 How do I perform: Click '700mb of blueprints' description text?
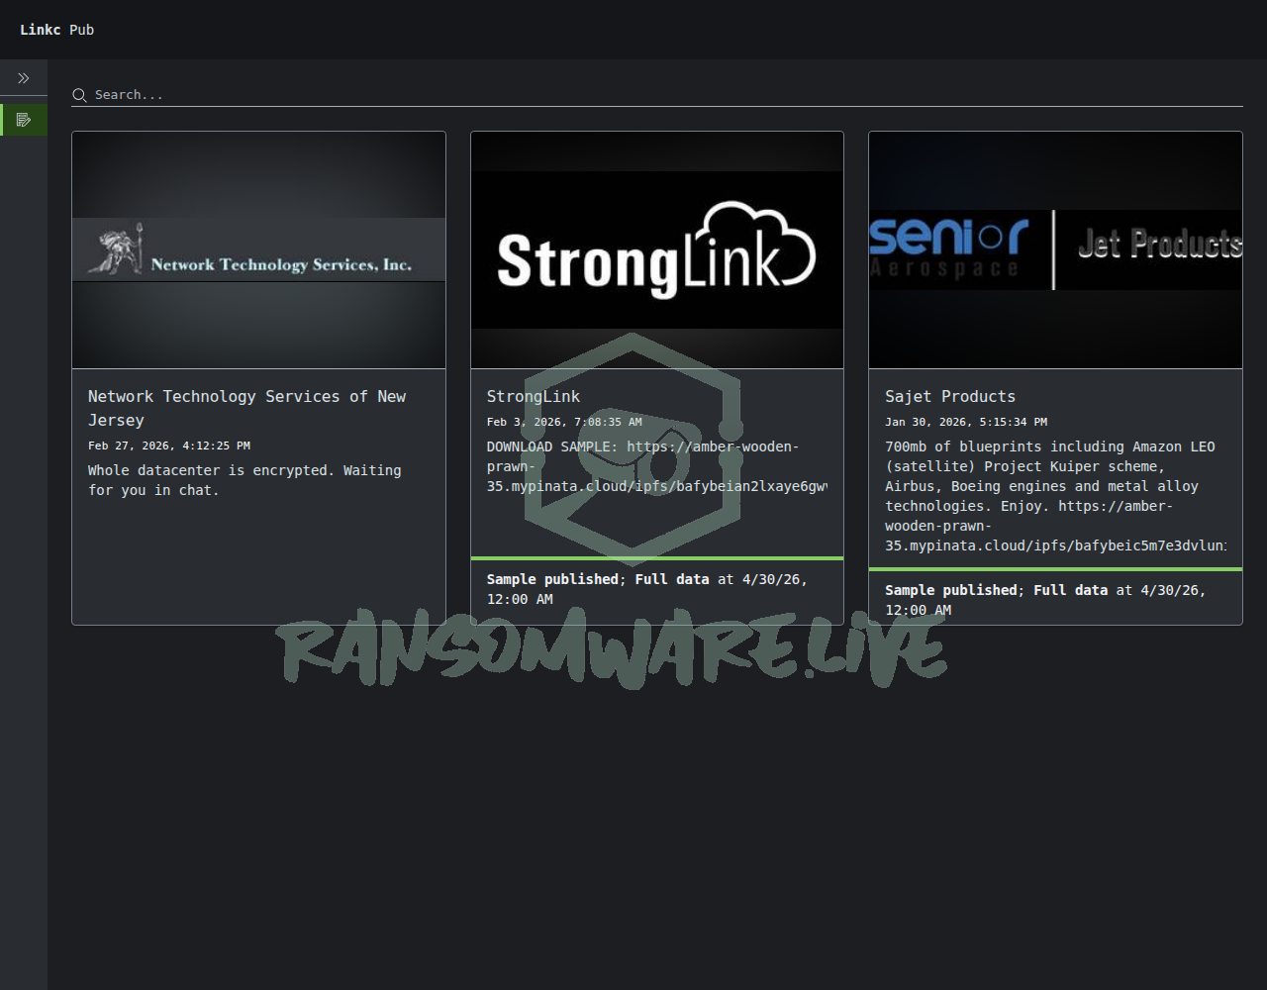1055,496
